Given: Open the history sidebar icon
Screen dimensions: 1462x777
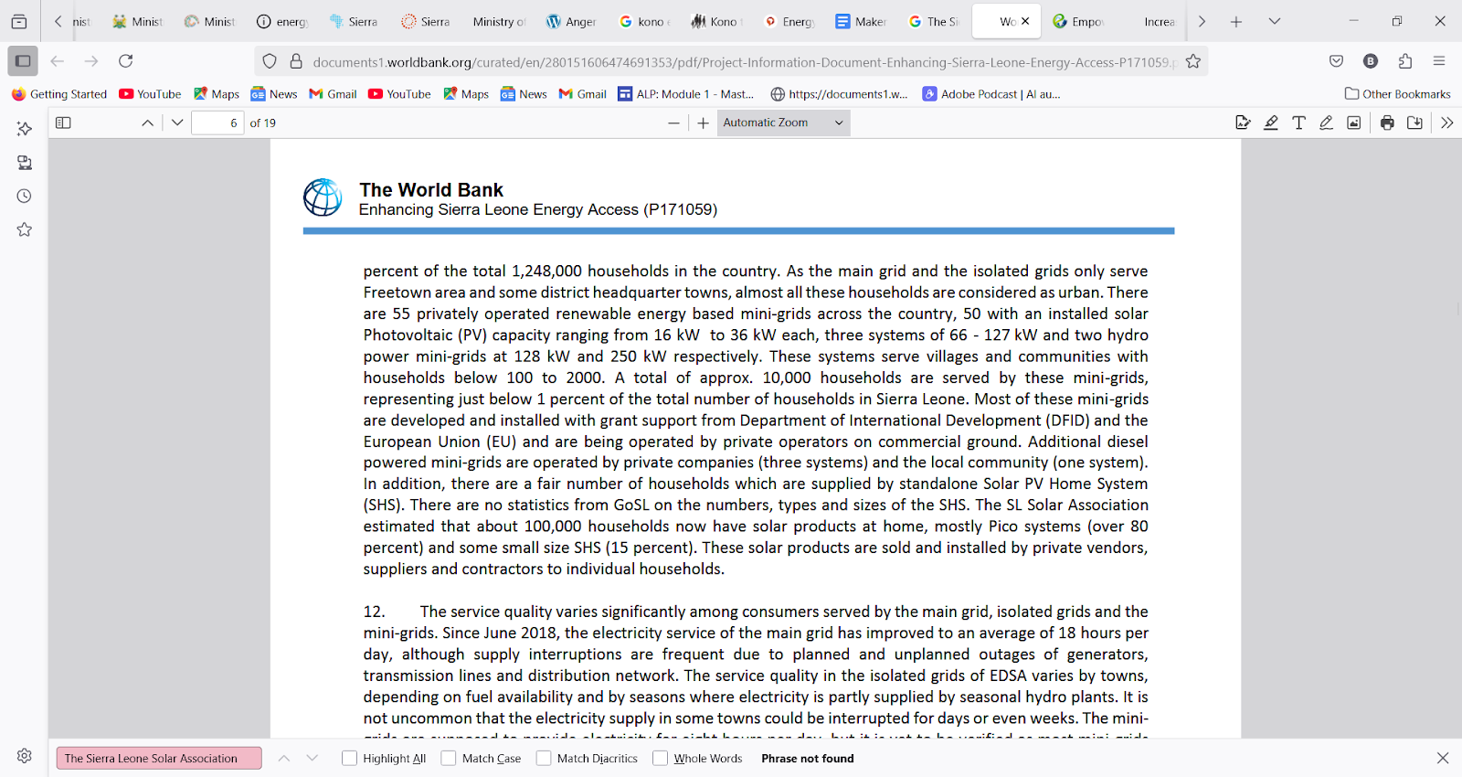Looking at the screenshot, I should click(25, 196).
